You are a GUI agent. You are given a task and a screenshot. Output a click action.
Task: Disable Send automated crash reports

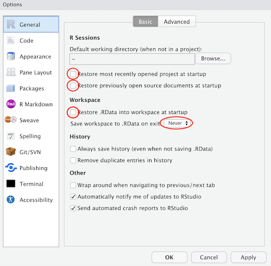pyautogui.click(x=73, y=208)
